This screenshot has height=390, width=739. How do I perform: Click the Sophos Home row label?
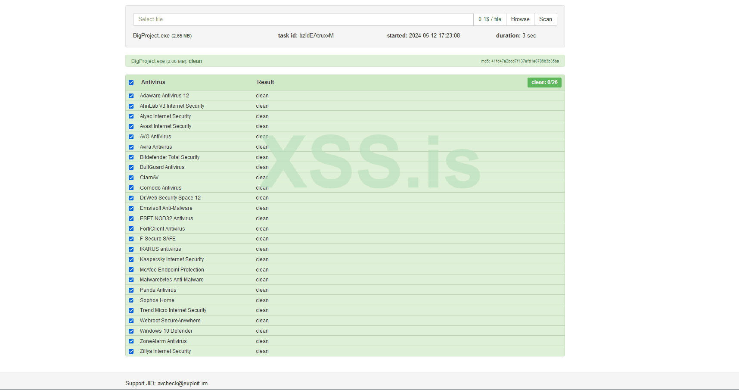(157, 300)
